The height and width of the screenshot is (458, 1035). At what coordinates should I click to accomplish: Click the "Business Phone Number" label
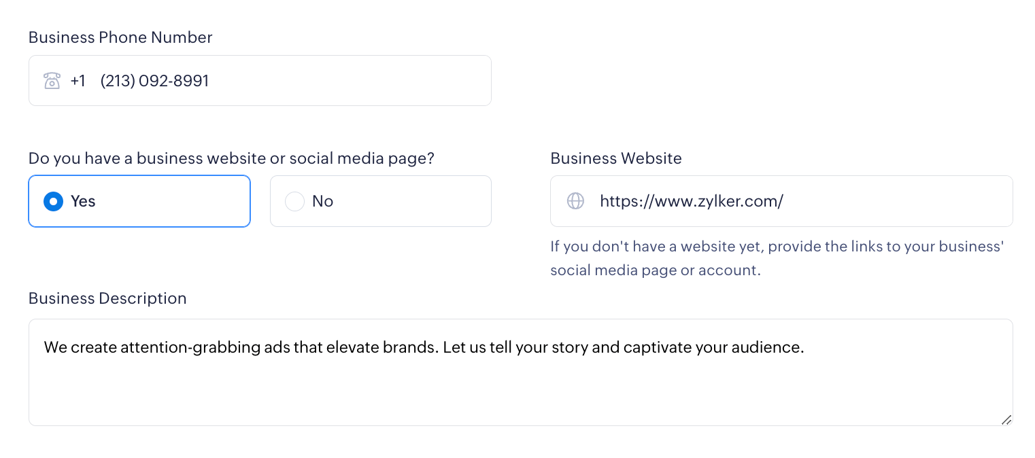click(x=120, y=37)
